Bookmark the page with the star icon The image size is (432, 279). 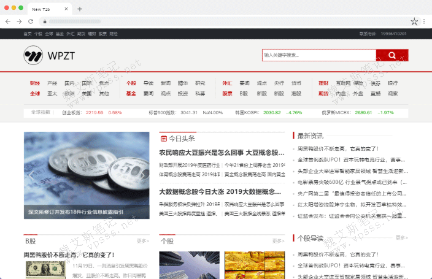point(414,21)
